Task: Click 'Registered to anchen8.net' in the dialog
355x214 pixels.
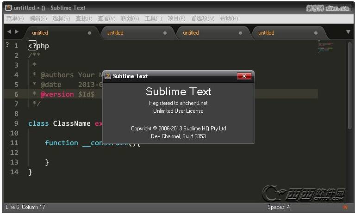Action: pyautogui.click(x=178, y=103)
